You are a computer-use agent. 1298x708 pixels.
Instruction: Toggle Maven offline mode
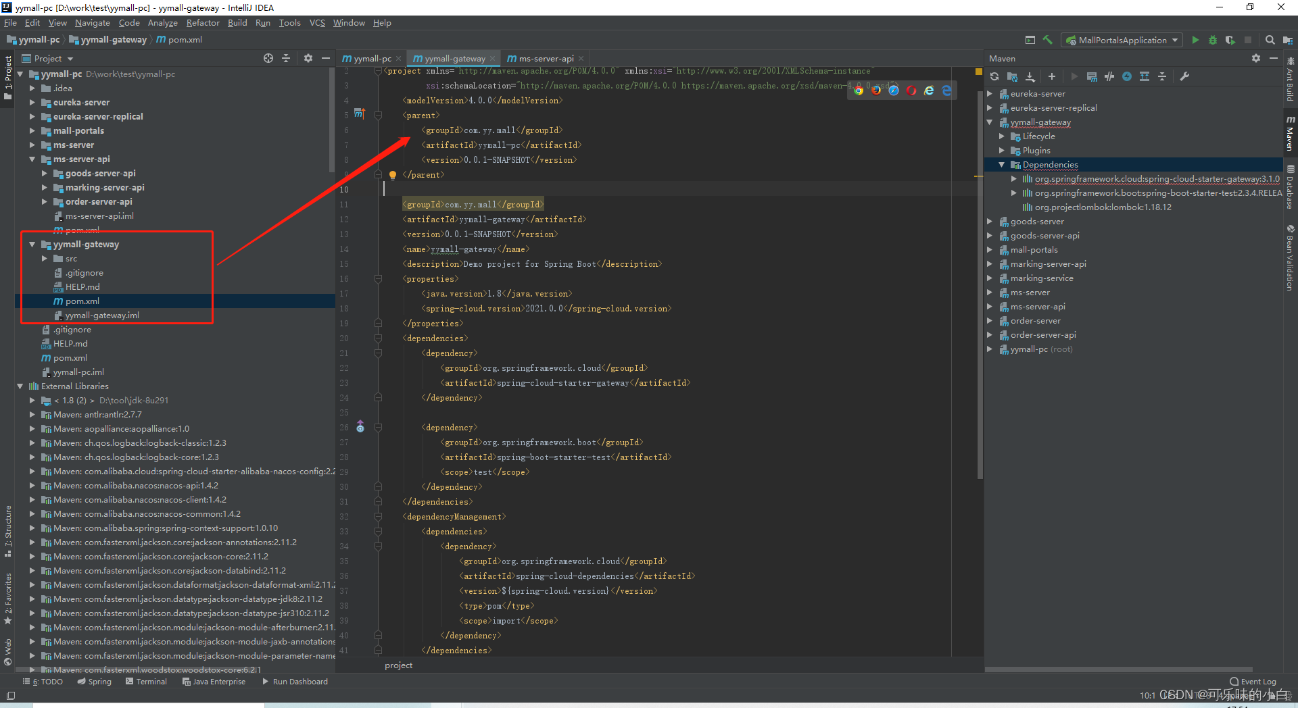coord(1109,76)
